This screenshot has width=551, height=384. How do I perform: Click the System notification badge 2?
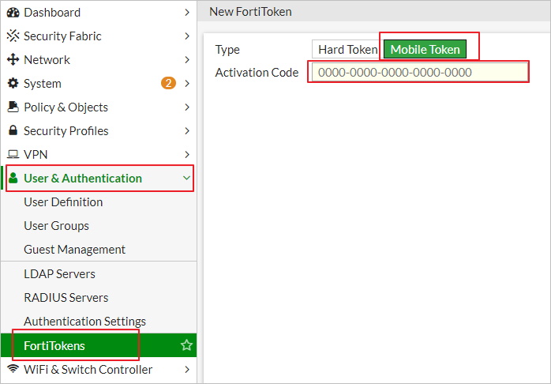(168, 83)
